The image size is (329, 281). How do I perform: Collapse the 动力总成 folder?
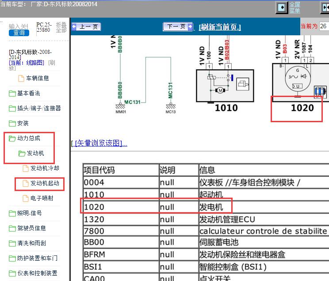point(29,138)
